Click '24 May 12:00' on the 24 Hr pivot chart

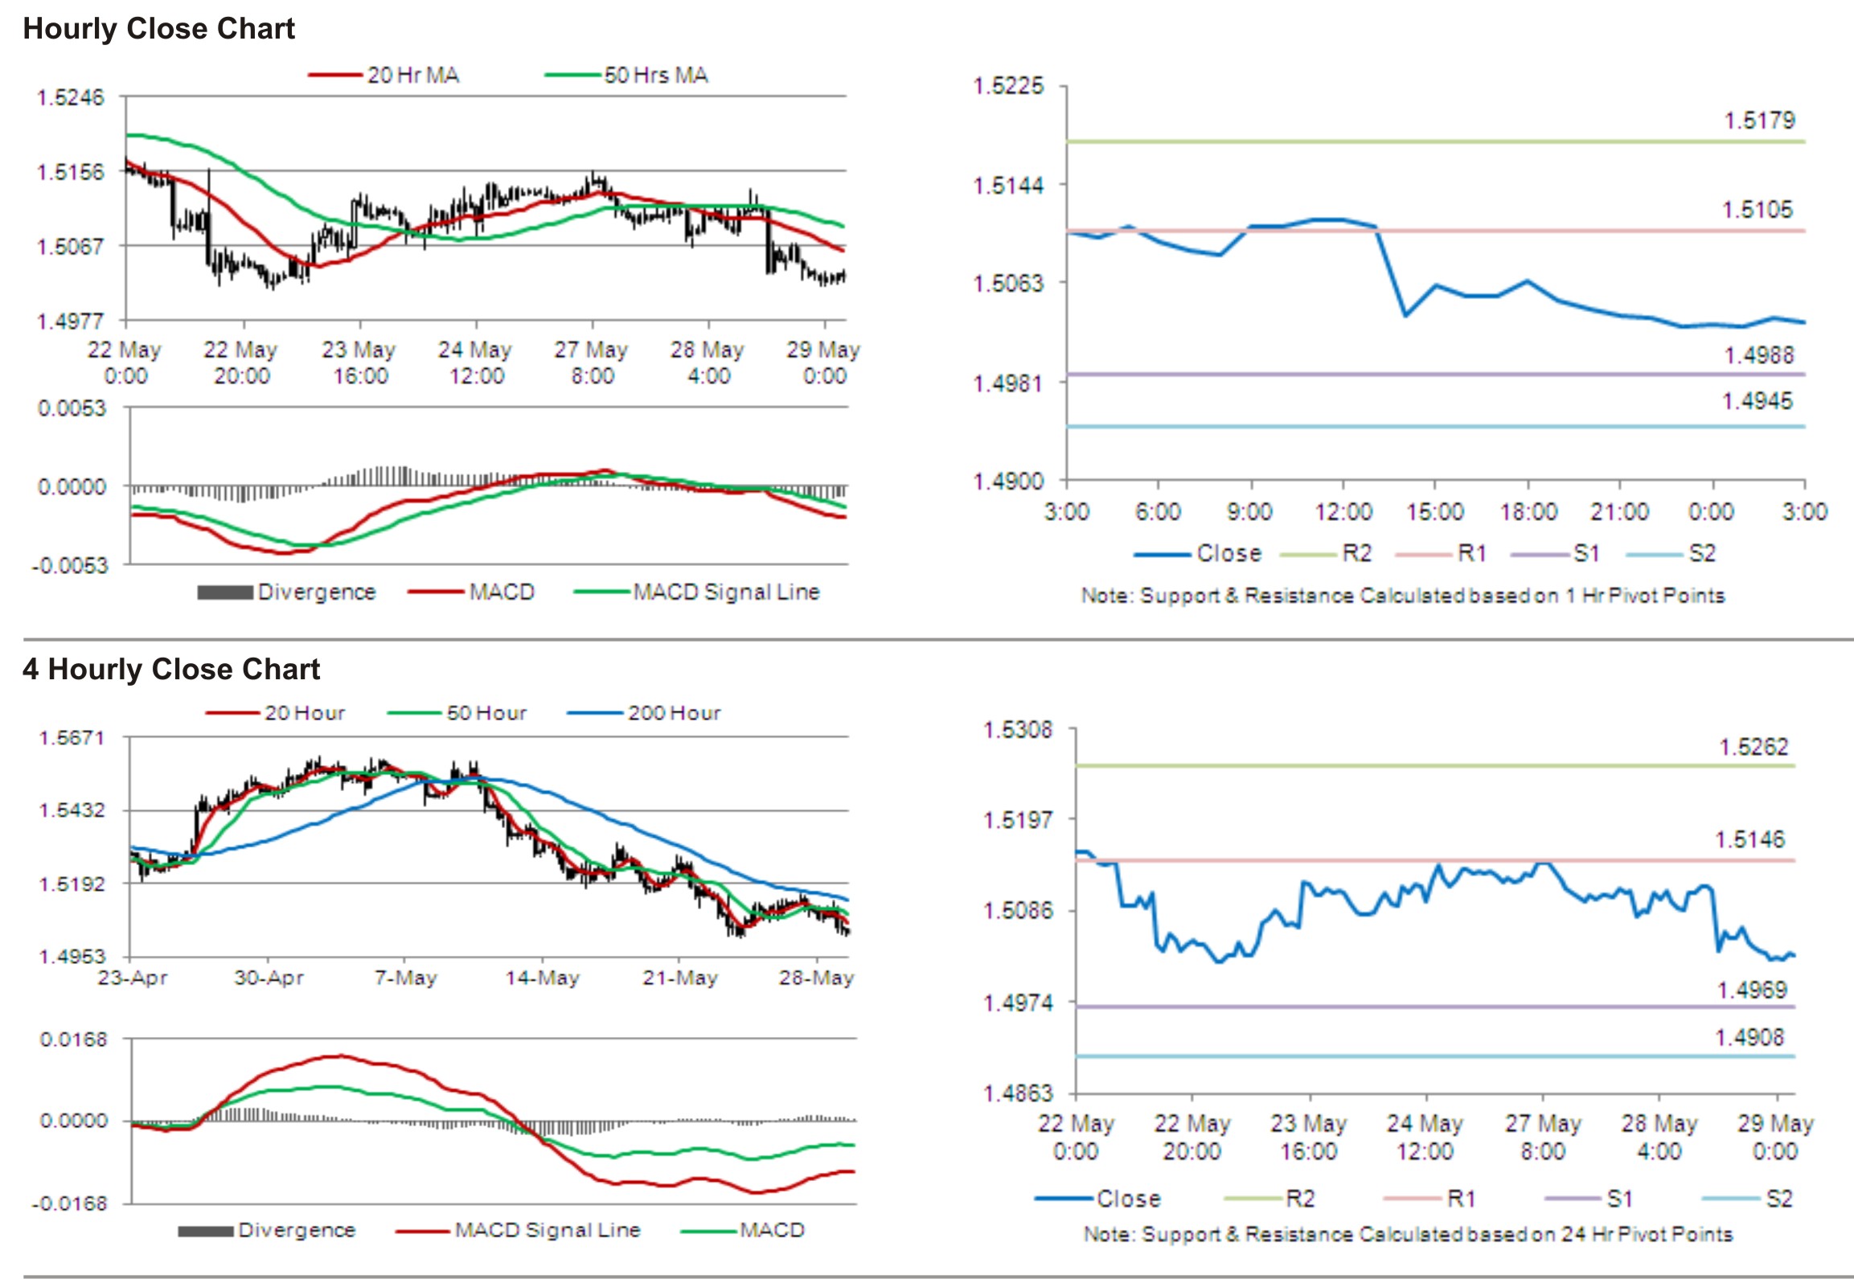pyautogui.click(x=1425, y=1138)
